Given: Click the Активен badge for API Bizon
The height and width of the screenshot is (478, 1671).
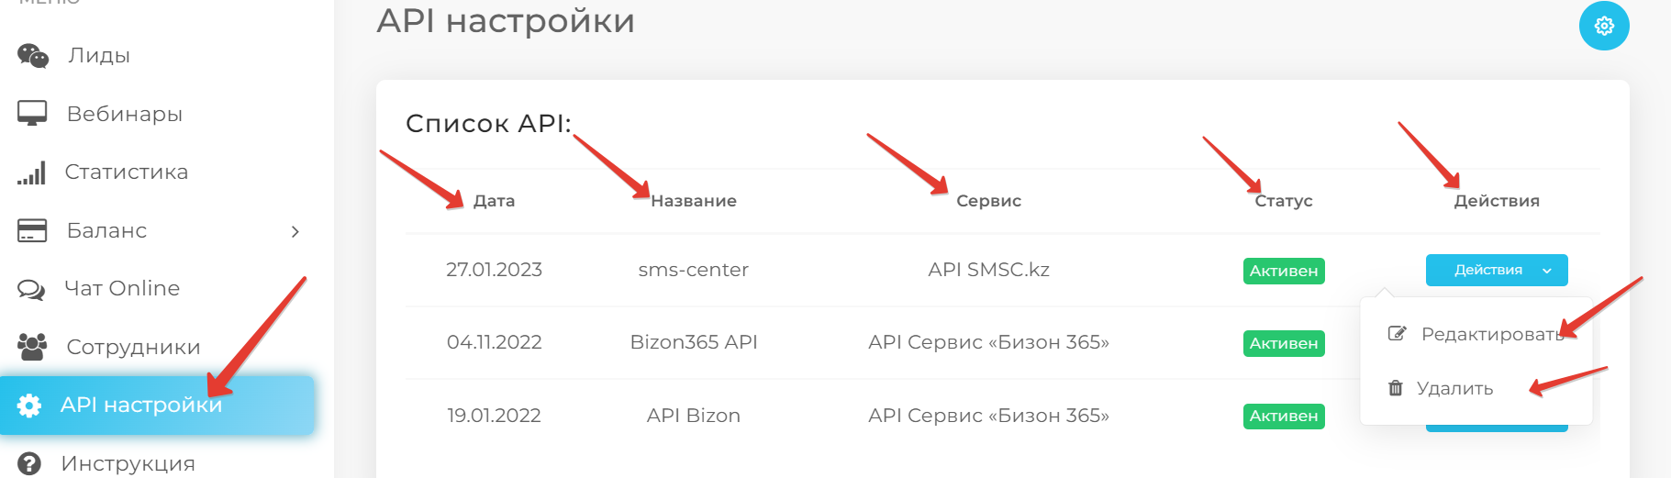Looking at the screenshot, I should (1283, 416).
